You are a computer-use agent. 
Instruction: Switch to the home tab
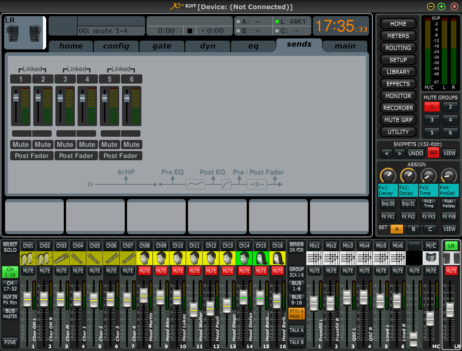click(x=71, y=46)
